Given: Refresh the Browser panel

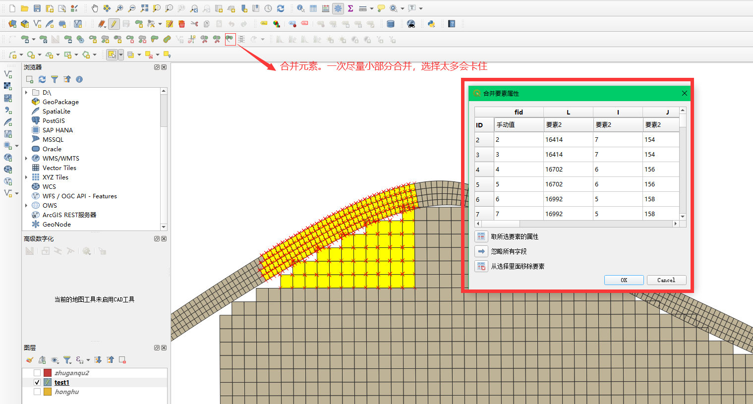Looking at the screenshot, I should (42, 79).
